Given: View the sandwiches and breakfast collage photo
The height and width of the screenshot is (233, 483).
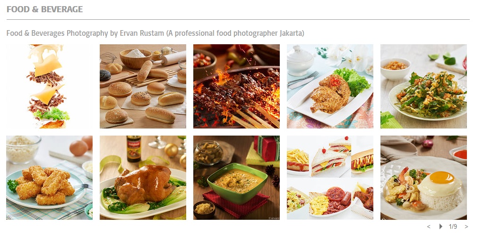Looking at the screenshot, I should coord(330,178).
